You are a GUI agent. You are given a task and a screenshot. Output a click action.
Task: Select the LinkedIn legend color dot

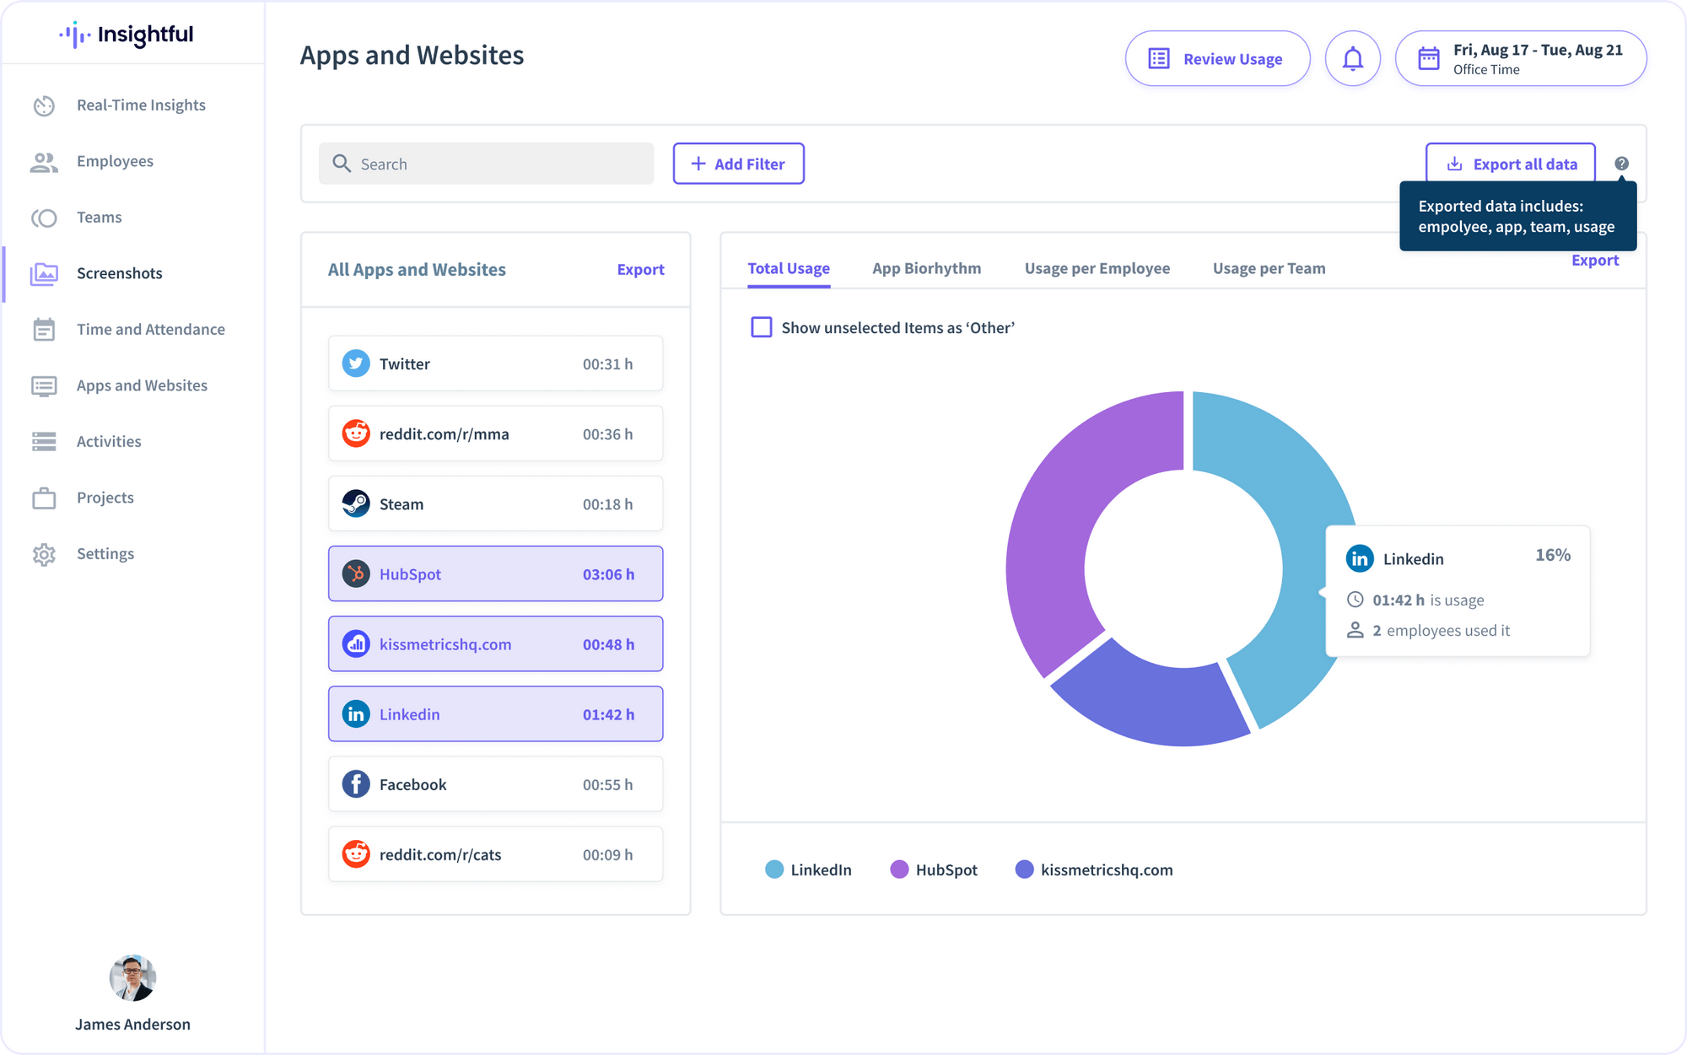[x=773, y=869]
